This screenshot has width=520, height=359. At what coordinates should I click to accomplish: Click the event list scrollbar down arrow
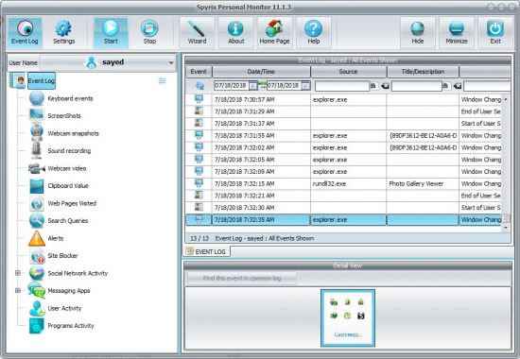click(506, 228)
